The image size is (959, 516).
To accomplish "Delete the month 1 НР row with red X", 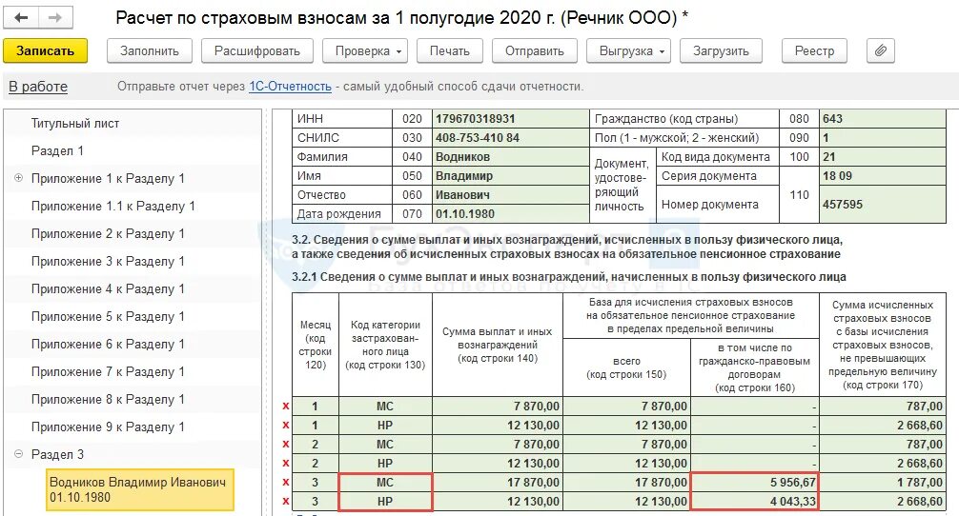I will point(286,425).
